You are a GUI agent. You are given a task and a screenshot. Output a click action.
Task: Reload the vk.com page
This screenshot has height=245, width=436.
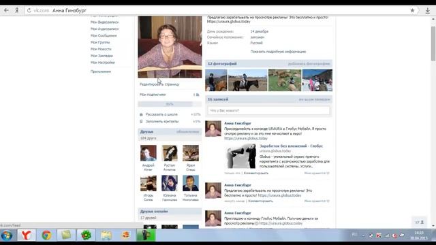click(29, 11)
